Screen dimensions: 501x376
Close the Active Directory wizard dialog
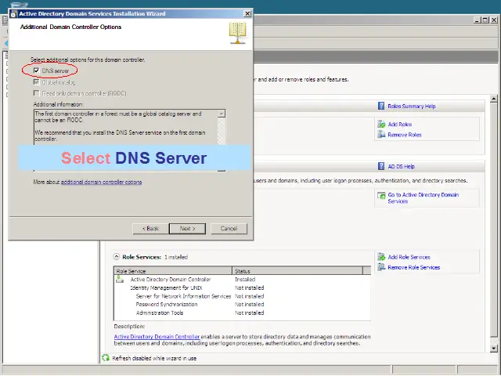pos(247,13)
